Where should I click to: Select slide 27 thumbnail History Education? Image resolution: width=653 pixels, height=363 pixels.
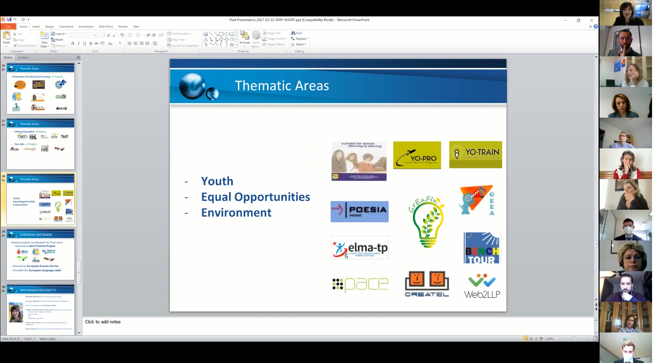point(40,144)
